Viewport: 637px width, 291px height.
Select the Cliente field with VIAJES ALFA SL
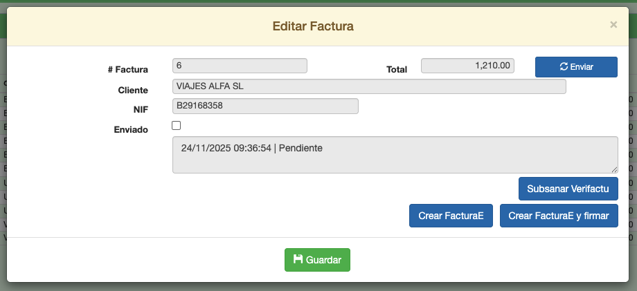368,86
